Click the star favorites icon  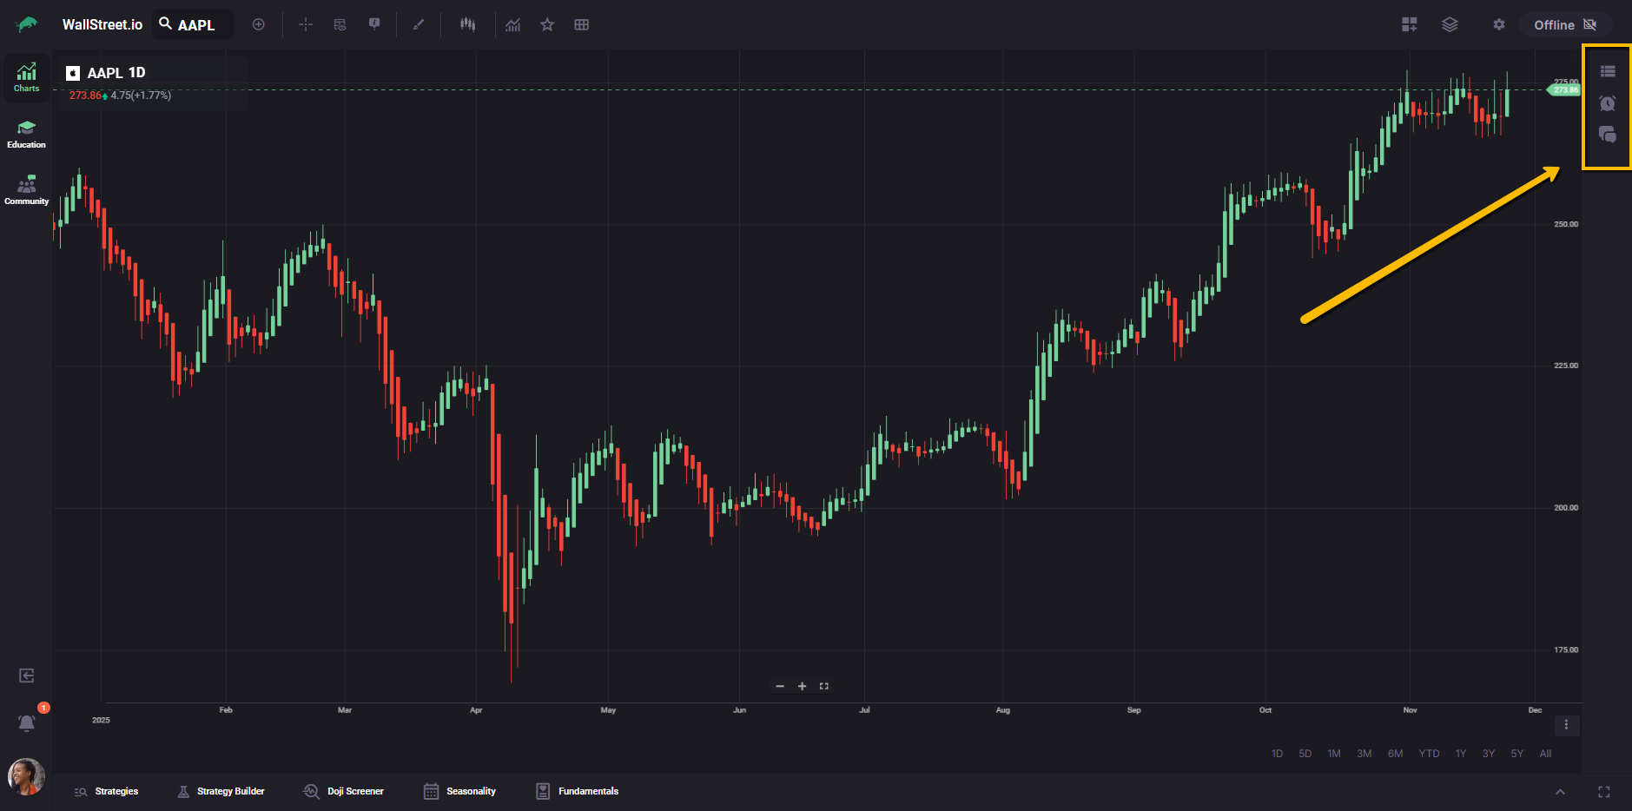click(547, 24)
